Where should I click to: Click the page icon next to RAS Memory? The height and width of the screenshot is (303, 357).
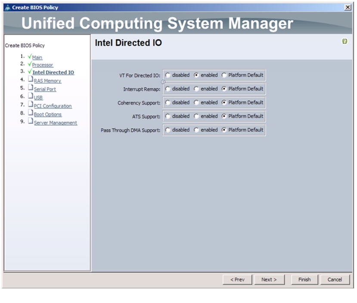coord(31,79)
